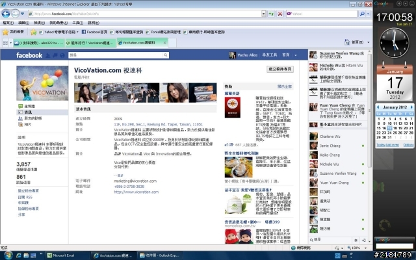This screenshot has height=260, width=416.
Task: Open the 說明(H) Help menu
Action: click(x=94, y=23)
